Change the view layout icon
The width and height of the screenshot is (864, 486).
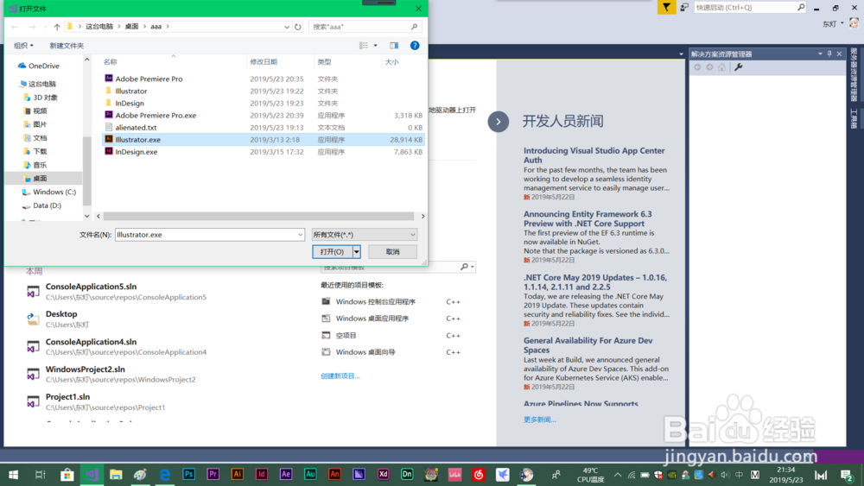point(364,46)
